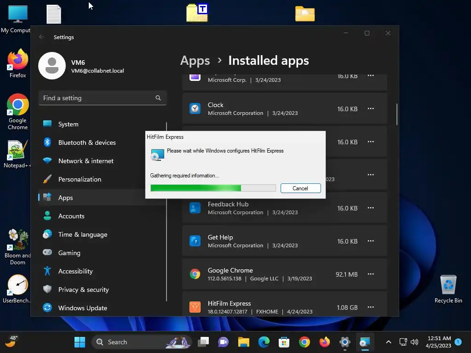Open Microsoft Store from taskbar
This screenshot has height=353, width=471.
click(284, 342)
